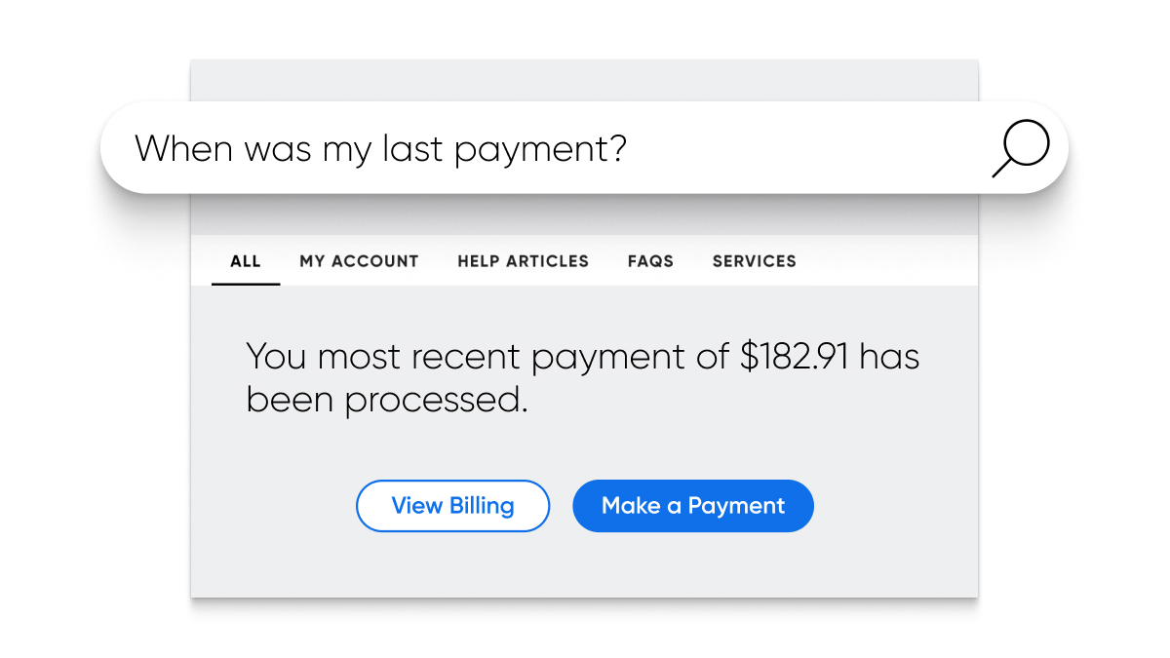Click the underline beneath the ALL tab
The image size is (1170, 658).
(x=246, y=284)
